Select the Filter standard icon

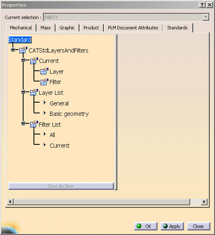(44, 82)
